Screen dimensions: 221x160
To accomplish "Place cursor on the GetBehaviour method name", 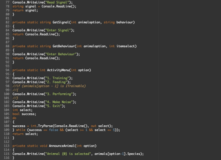I will 64,46.
